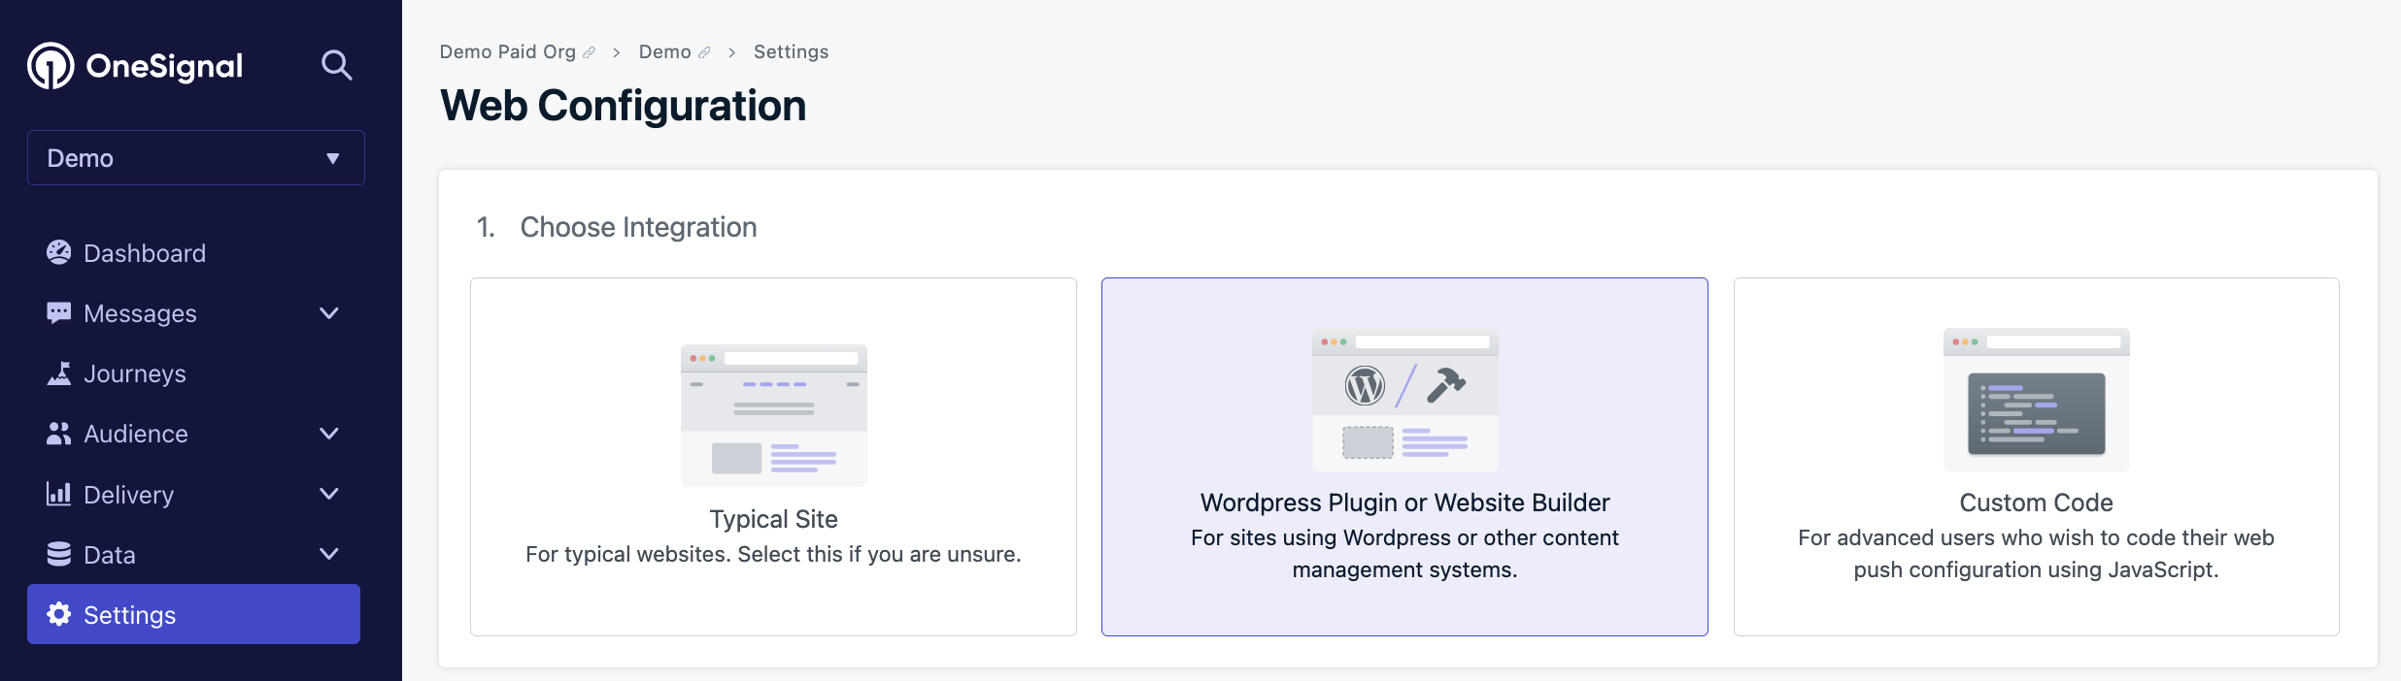
Task: Go to Demo Paid Org breadcrumb
Action: tap(508, 51)
